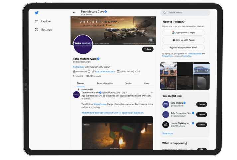
Task: Switch to Tweets & replies tab
Action: [105, 83]
